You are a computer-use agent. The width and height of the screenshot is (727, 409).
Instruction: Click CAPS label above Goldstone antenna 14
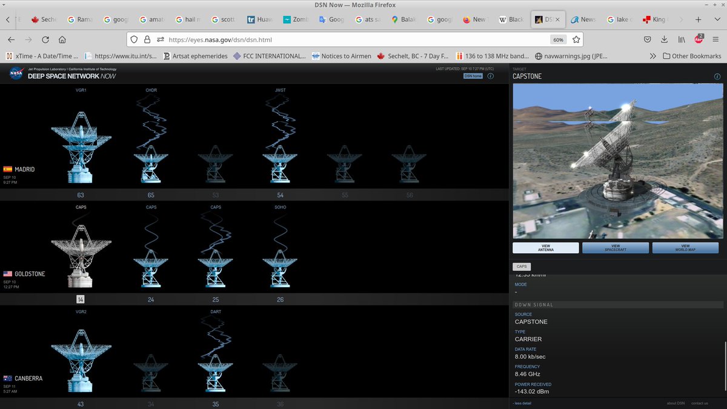click(x=81, y=207)
